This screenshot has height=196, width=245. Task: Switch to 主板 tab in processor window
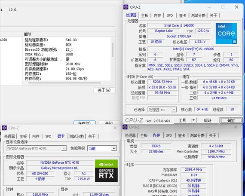click(x=145, y=15)
